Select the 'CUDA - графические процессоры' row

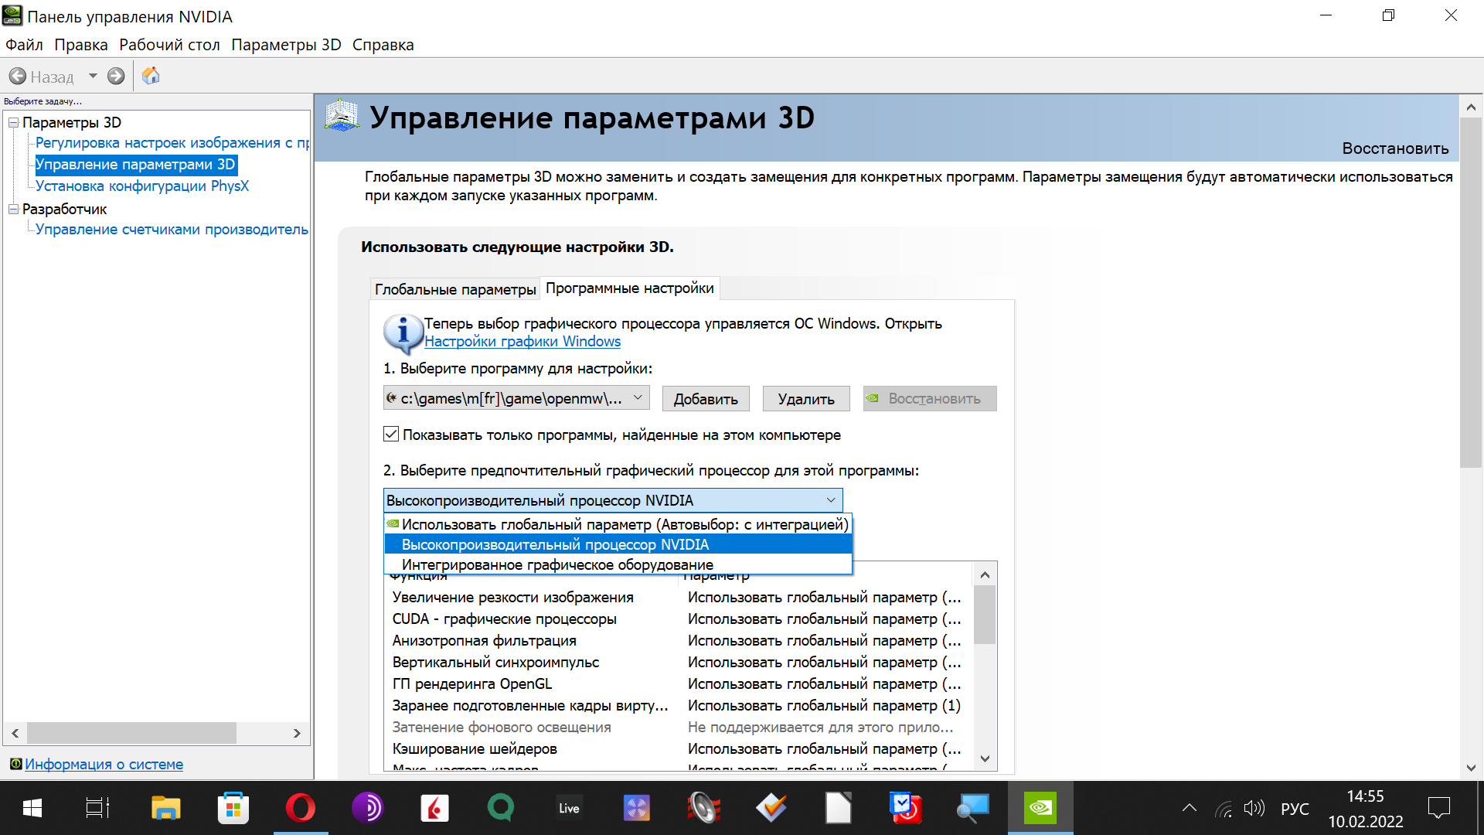(x=677, y=619)
